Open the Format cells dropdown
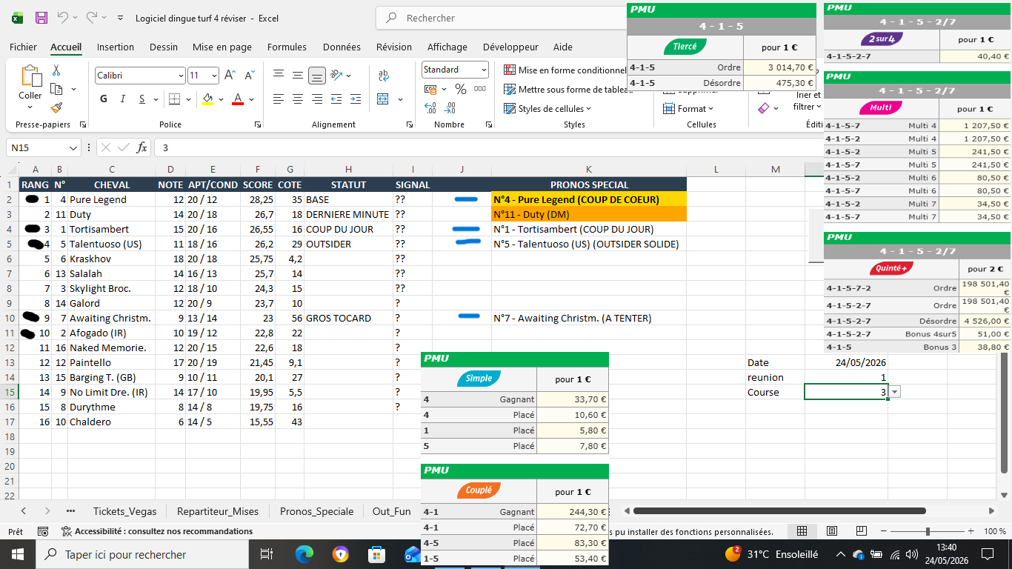The image size is (1012, 569). coord(688,109)
